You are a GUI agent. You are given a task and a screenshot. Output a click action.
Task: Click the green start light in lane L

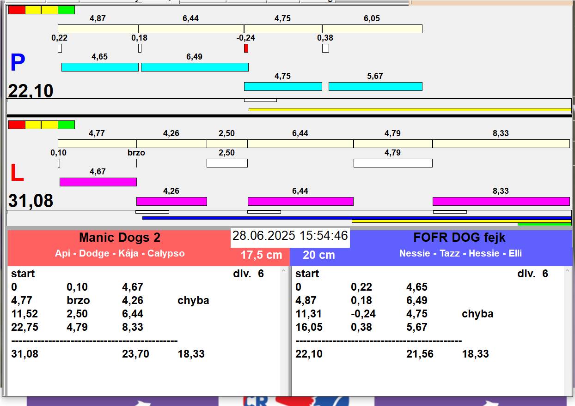(x=66, y=125)
